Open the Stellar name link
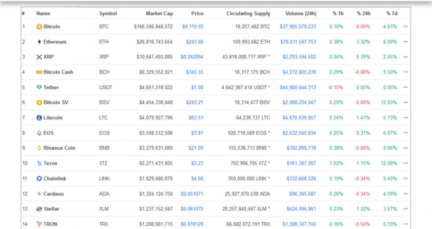 click(51, 209)
